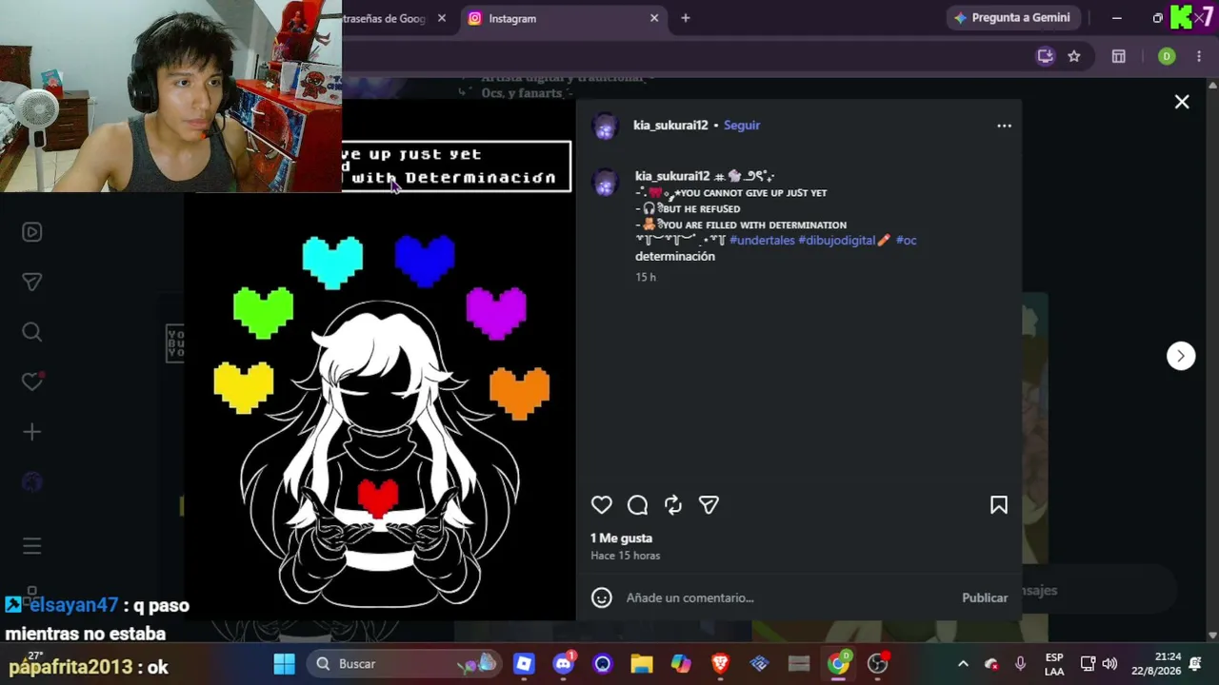Click the taskbar Buscar search box
This screenshot has width=1219, height=685.
404,664
